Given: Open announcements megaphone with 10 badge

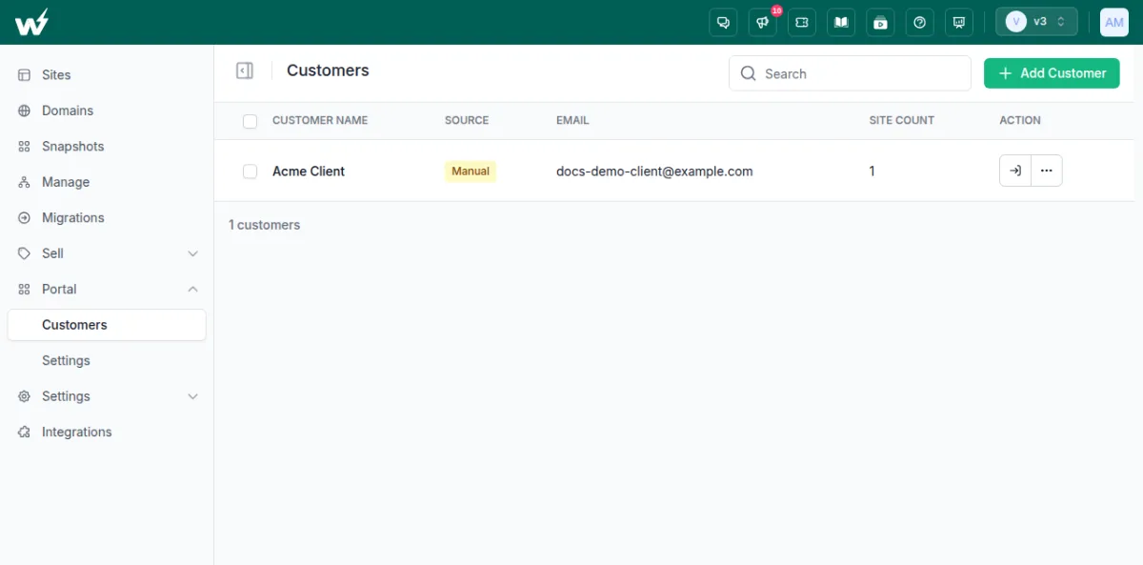Looking at the screenshot, I should tap(763, 22).
